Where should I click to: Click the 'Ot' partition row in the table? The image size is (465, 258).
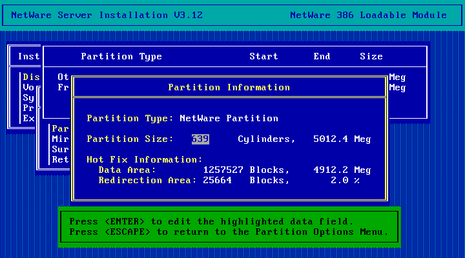click(63, 77)
